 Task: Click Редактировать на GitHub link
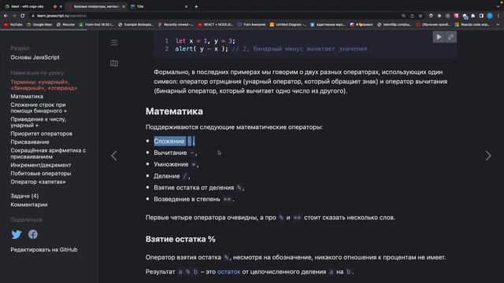point(44,250)
